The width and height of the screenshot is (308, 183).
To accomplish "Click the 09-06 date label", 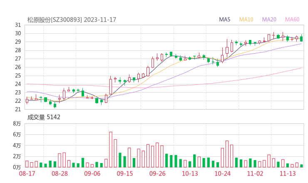I will pos(92,173).
